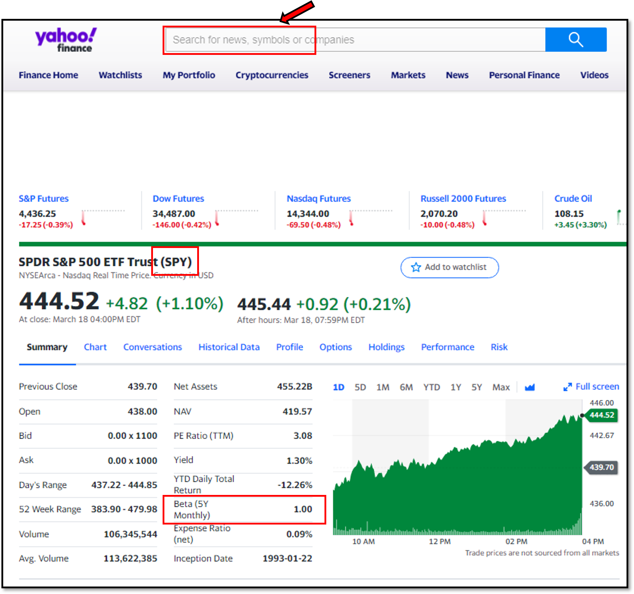Viewport: 634px width, 594px height.
Task: Open the Performance tab
Action: pyautogui.click(x=448, y=347)
